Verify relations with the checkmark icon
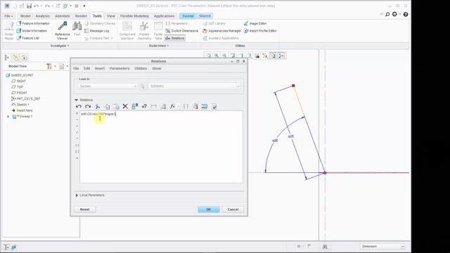The image size is (450, 253). (214, 106)
